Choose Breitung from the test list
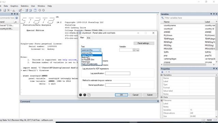 [92, 57]
